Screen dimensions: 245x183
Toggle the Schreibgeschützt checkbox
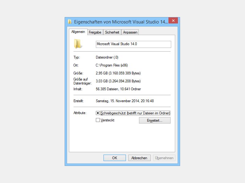point(98,113)
